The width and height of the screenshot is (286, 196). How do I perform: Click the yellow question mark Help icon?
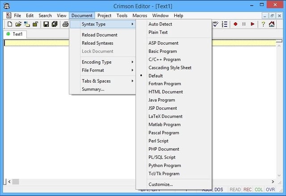pyautogui.click(x=263, y=24)
